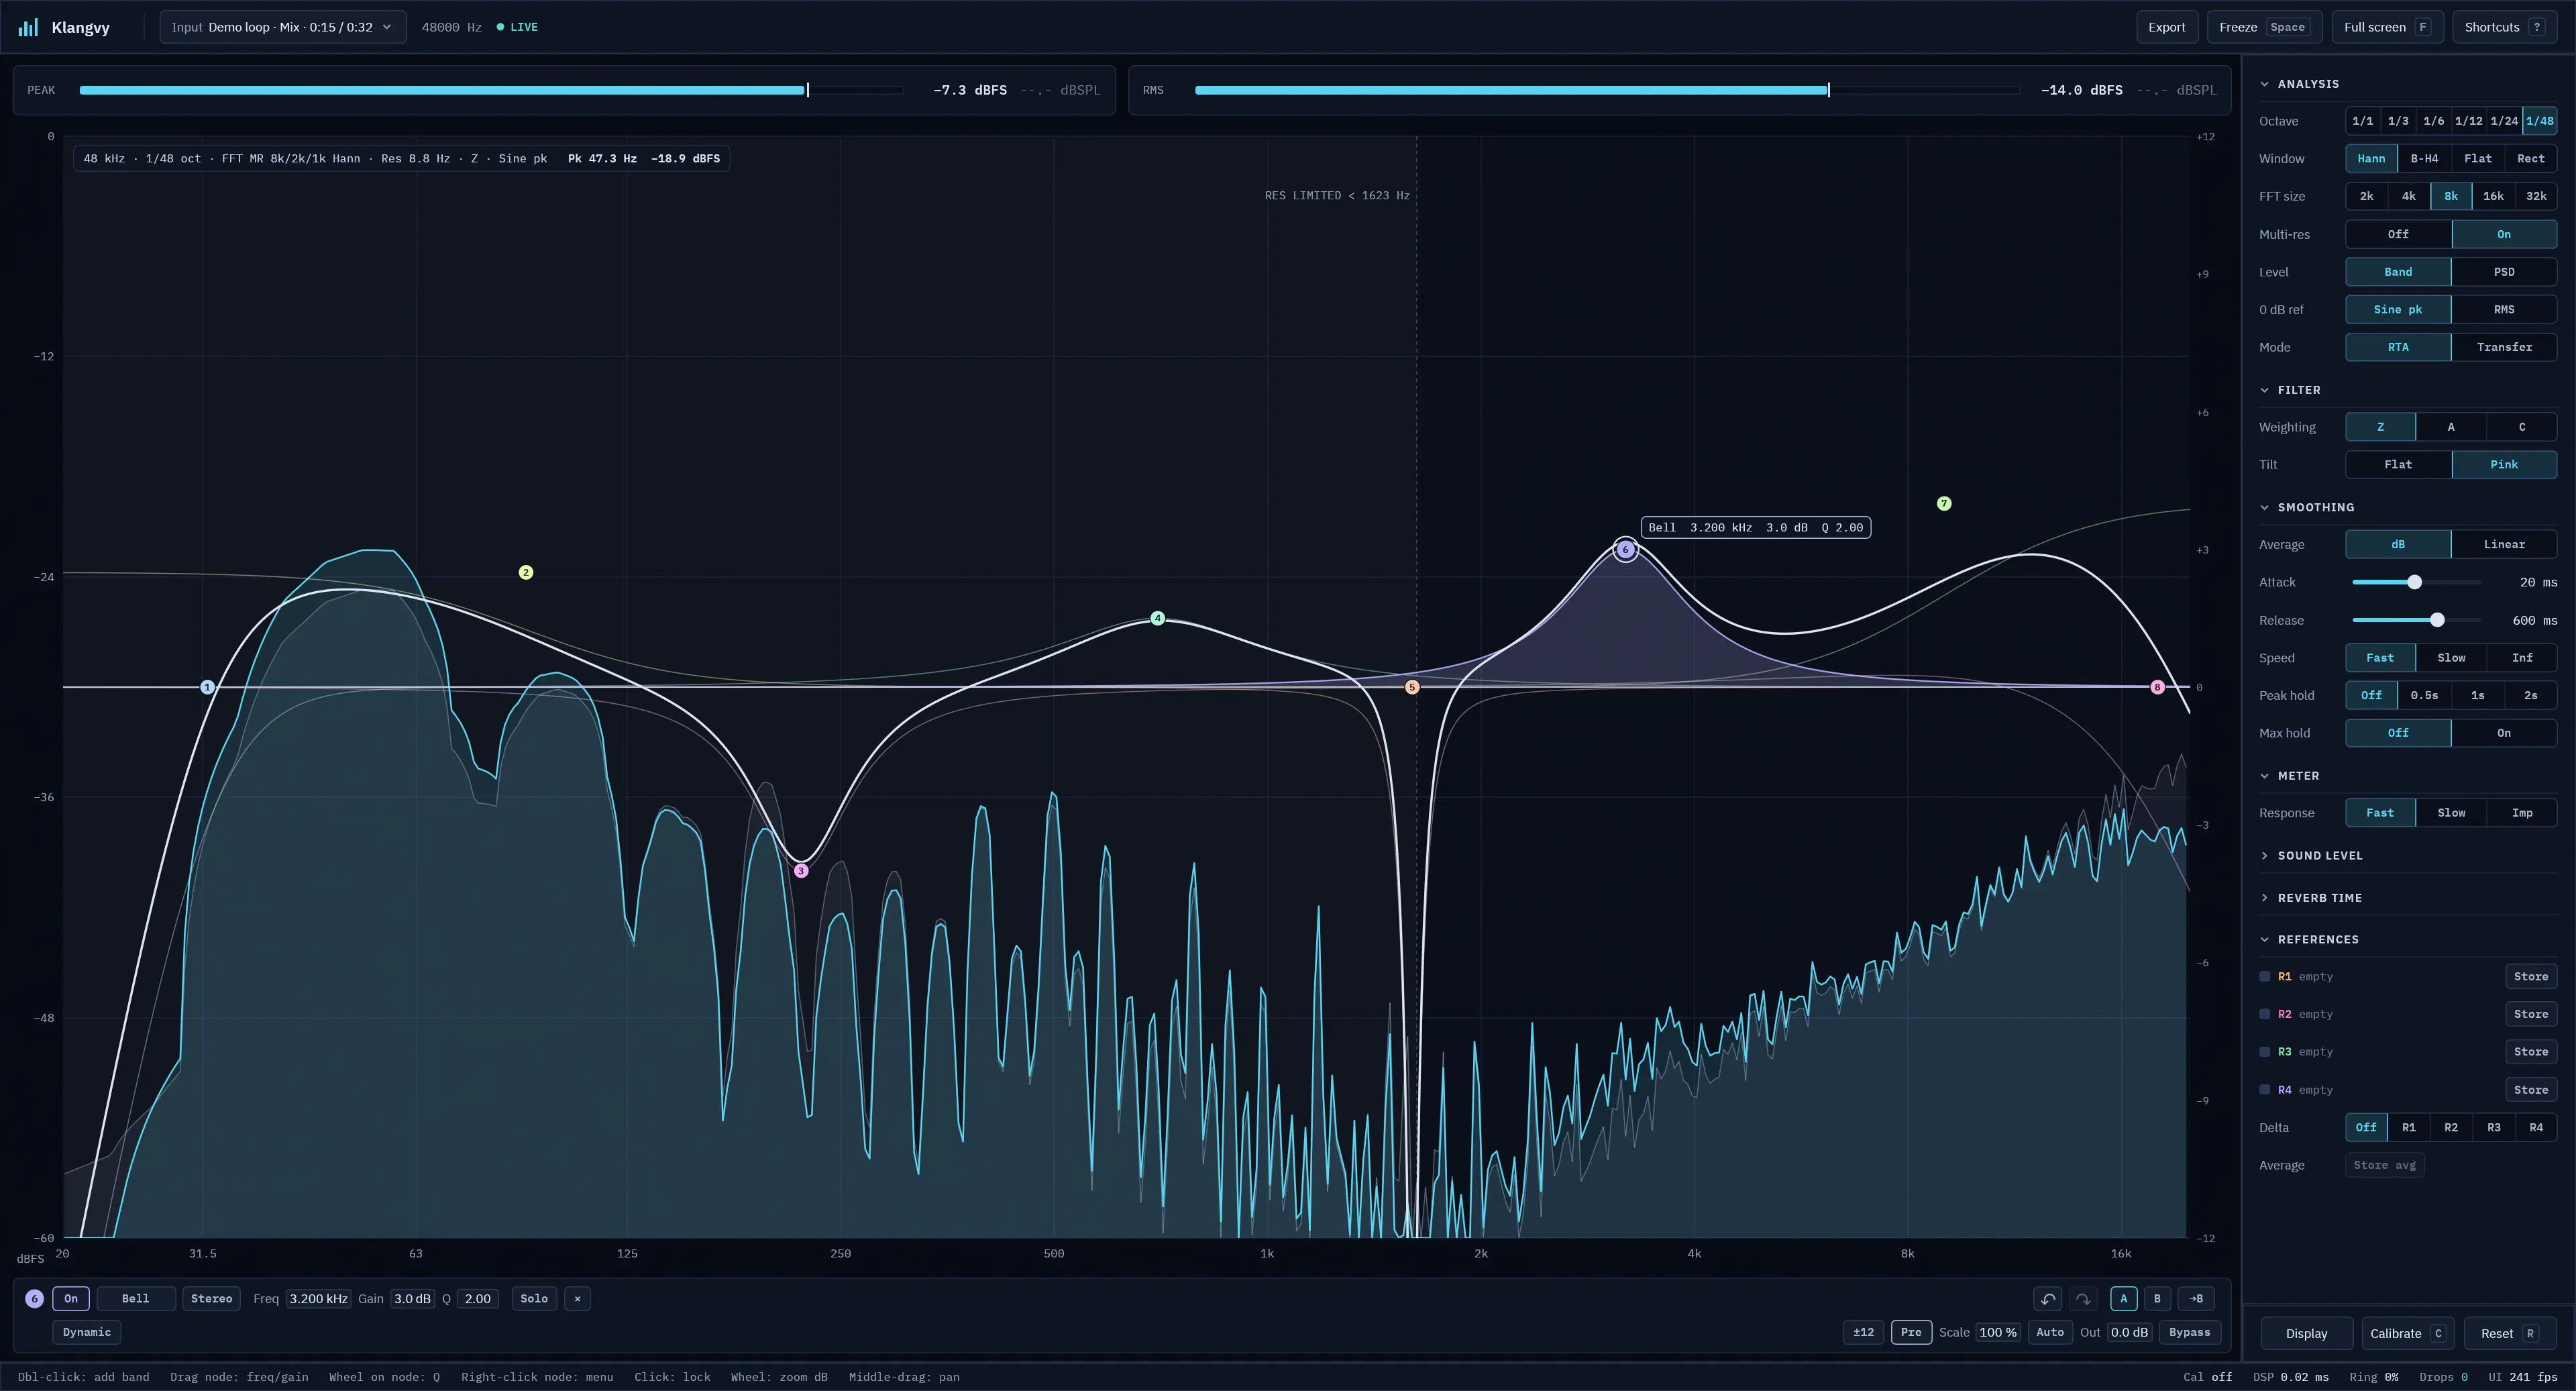Image resolution: width=2576 pixels, height=1391 pixels.
Task: Adjust the Attack slider handle
Action: (x=2414, y=582)
